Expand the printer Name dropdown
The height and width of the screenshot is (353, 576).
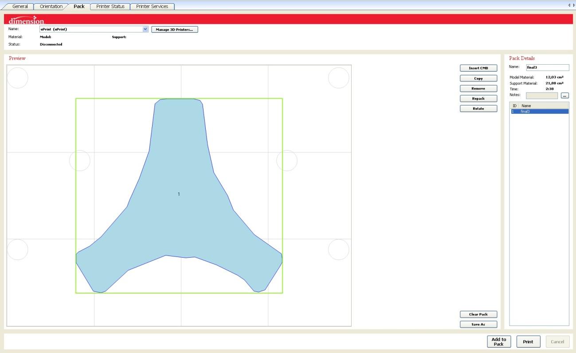click(x=145, y=29)
